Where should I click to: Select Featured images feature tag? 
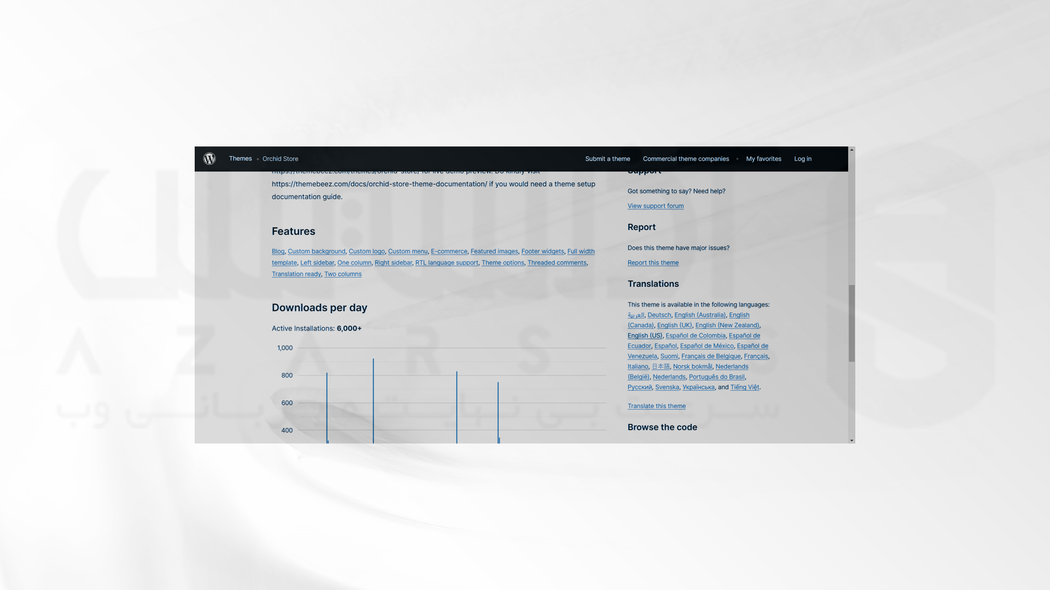(x=494, y=251)
